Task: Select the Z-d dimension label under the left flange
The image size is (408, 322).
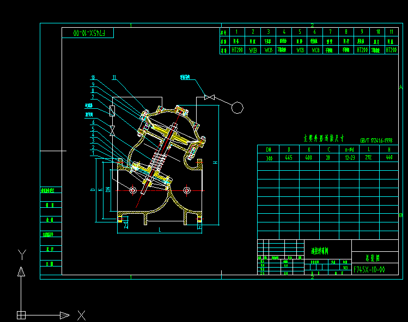Action: coord(126,225)
